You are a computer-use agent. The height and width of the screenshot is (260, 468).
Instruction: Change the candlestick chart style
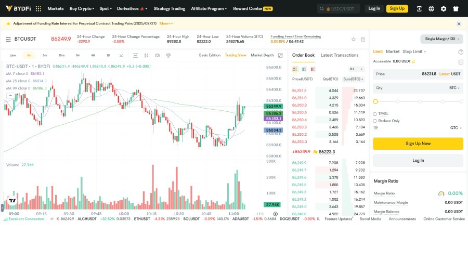click(146, 55)
